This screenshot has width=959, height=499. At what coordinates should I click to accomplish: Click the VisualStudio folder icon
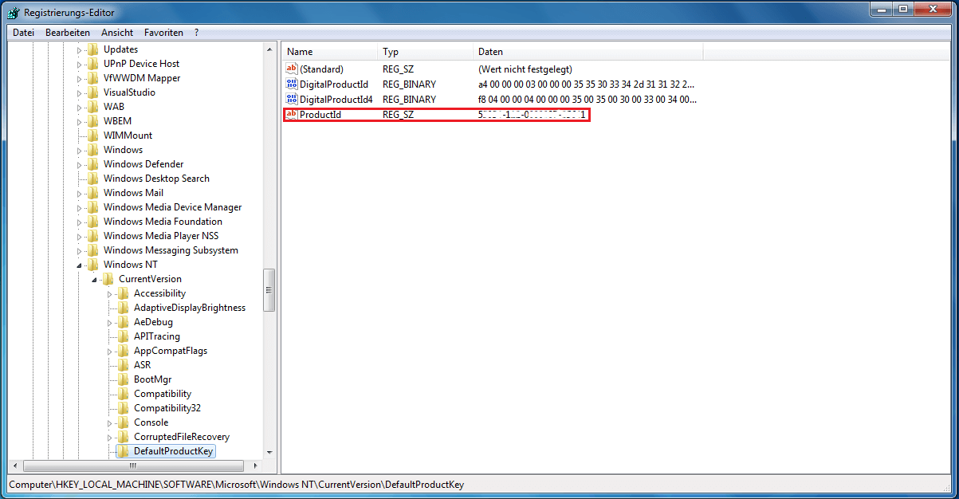tap(93, 92)
